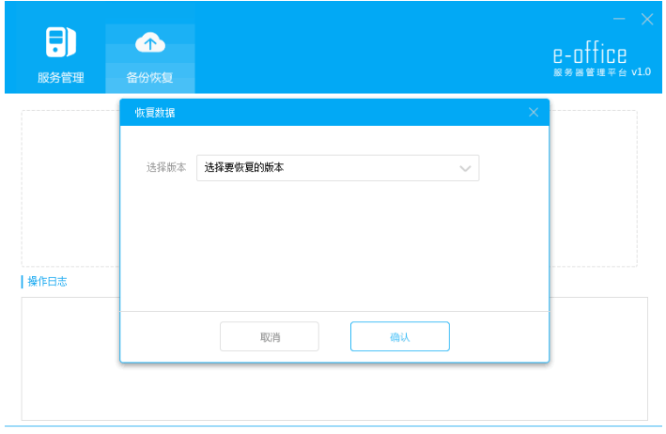Click the 选择版本 field label
Image resolution: width=666 pixels, height=434 pixels.
click(x=166, y=167)
